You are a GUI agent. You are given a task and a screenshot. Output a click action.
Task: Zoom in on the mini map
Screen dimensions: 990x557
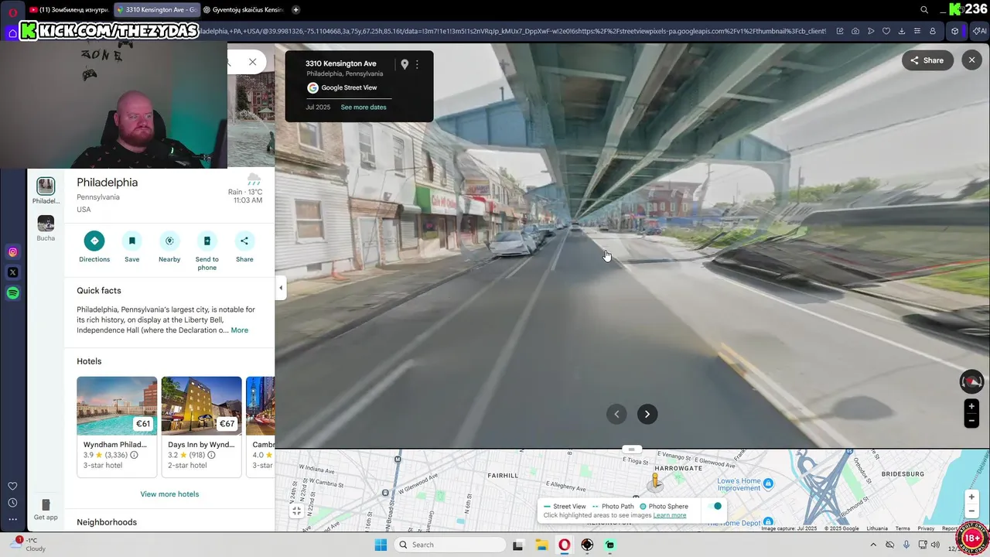972,497
